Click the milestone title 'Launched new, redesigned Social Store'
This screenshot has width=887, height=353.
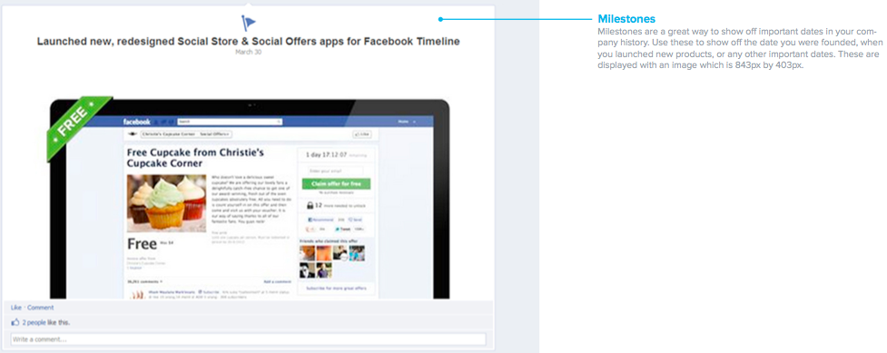[249, 42]
